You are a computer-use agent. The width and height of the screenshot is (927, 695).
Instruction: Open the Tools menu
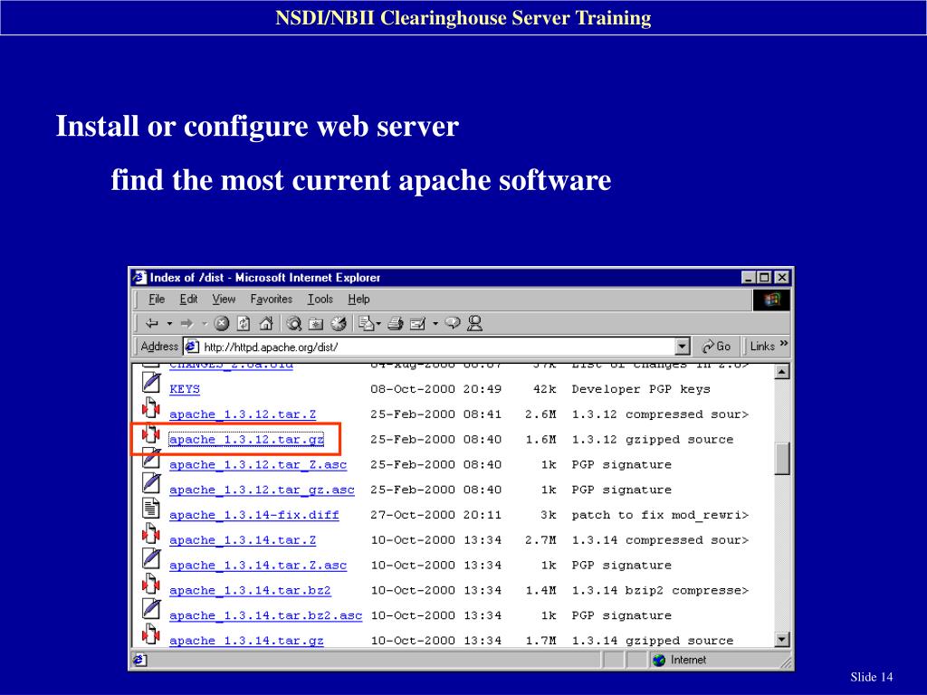[x=320, y=299]
